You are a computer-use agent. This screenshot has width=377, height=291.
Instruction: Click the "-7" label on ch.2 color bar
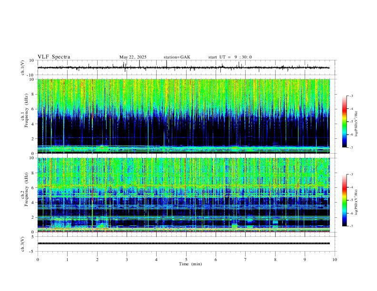click(351, 226)
